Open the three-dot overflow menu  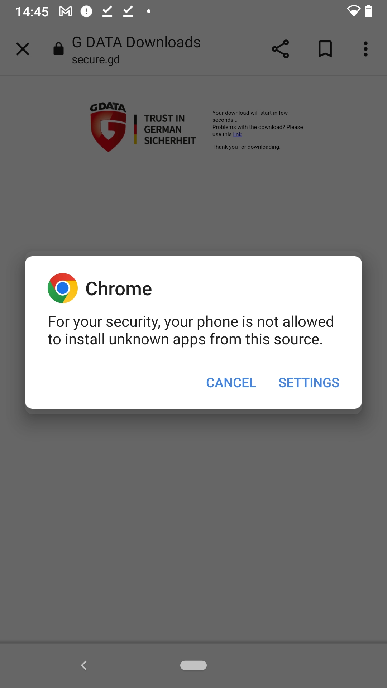point(365,49)
